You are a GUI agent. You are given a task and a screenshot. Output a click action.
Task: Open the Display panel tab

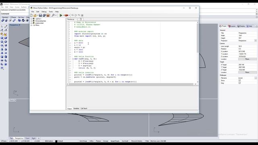click(x=241, y=26)
